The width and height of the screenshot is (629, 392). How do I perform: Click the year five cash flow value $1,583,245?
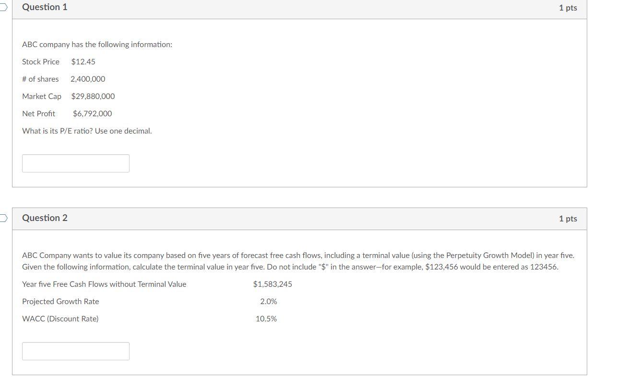[x=273, y=284]
